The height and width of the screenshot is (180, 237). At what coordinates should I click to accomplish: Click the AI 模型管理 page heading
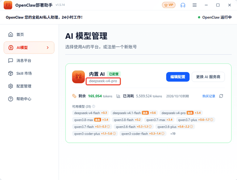[86, 36]
